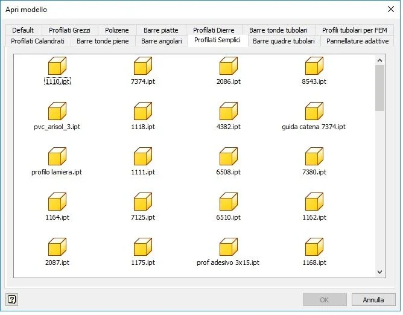The height and width of the screenshot is (315, 403).
Task: Pick the pvc_arisol_3.ipt part icon
Action: pos(57,112)
